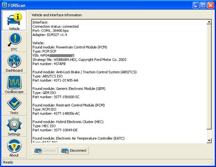
Task: Click the Disconnect button
Action: [74, 151]
